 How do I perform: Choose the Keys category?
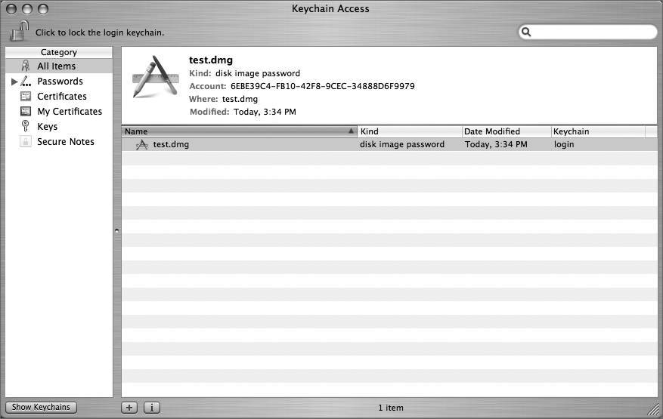(47, 127)
